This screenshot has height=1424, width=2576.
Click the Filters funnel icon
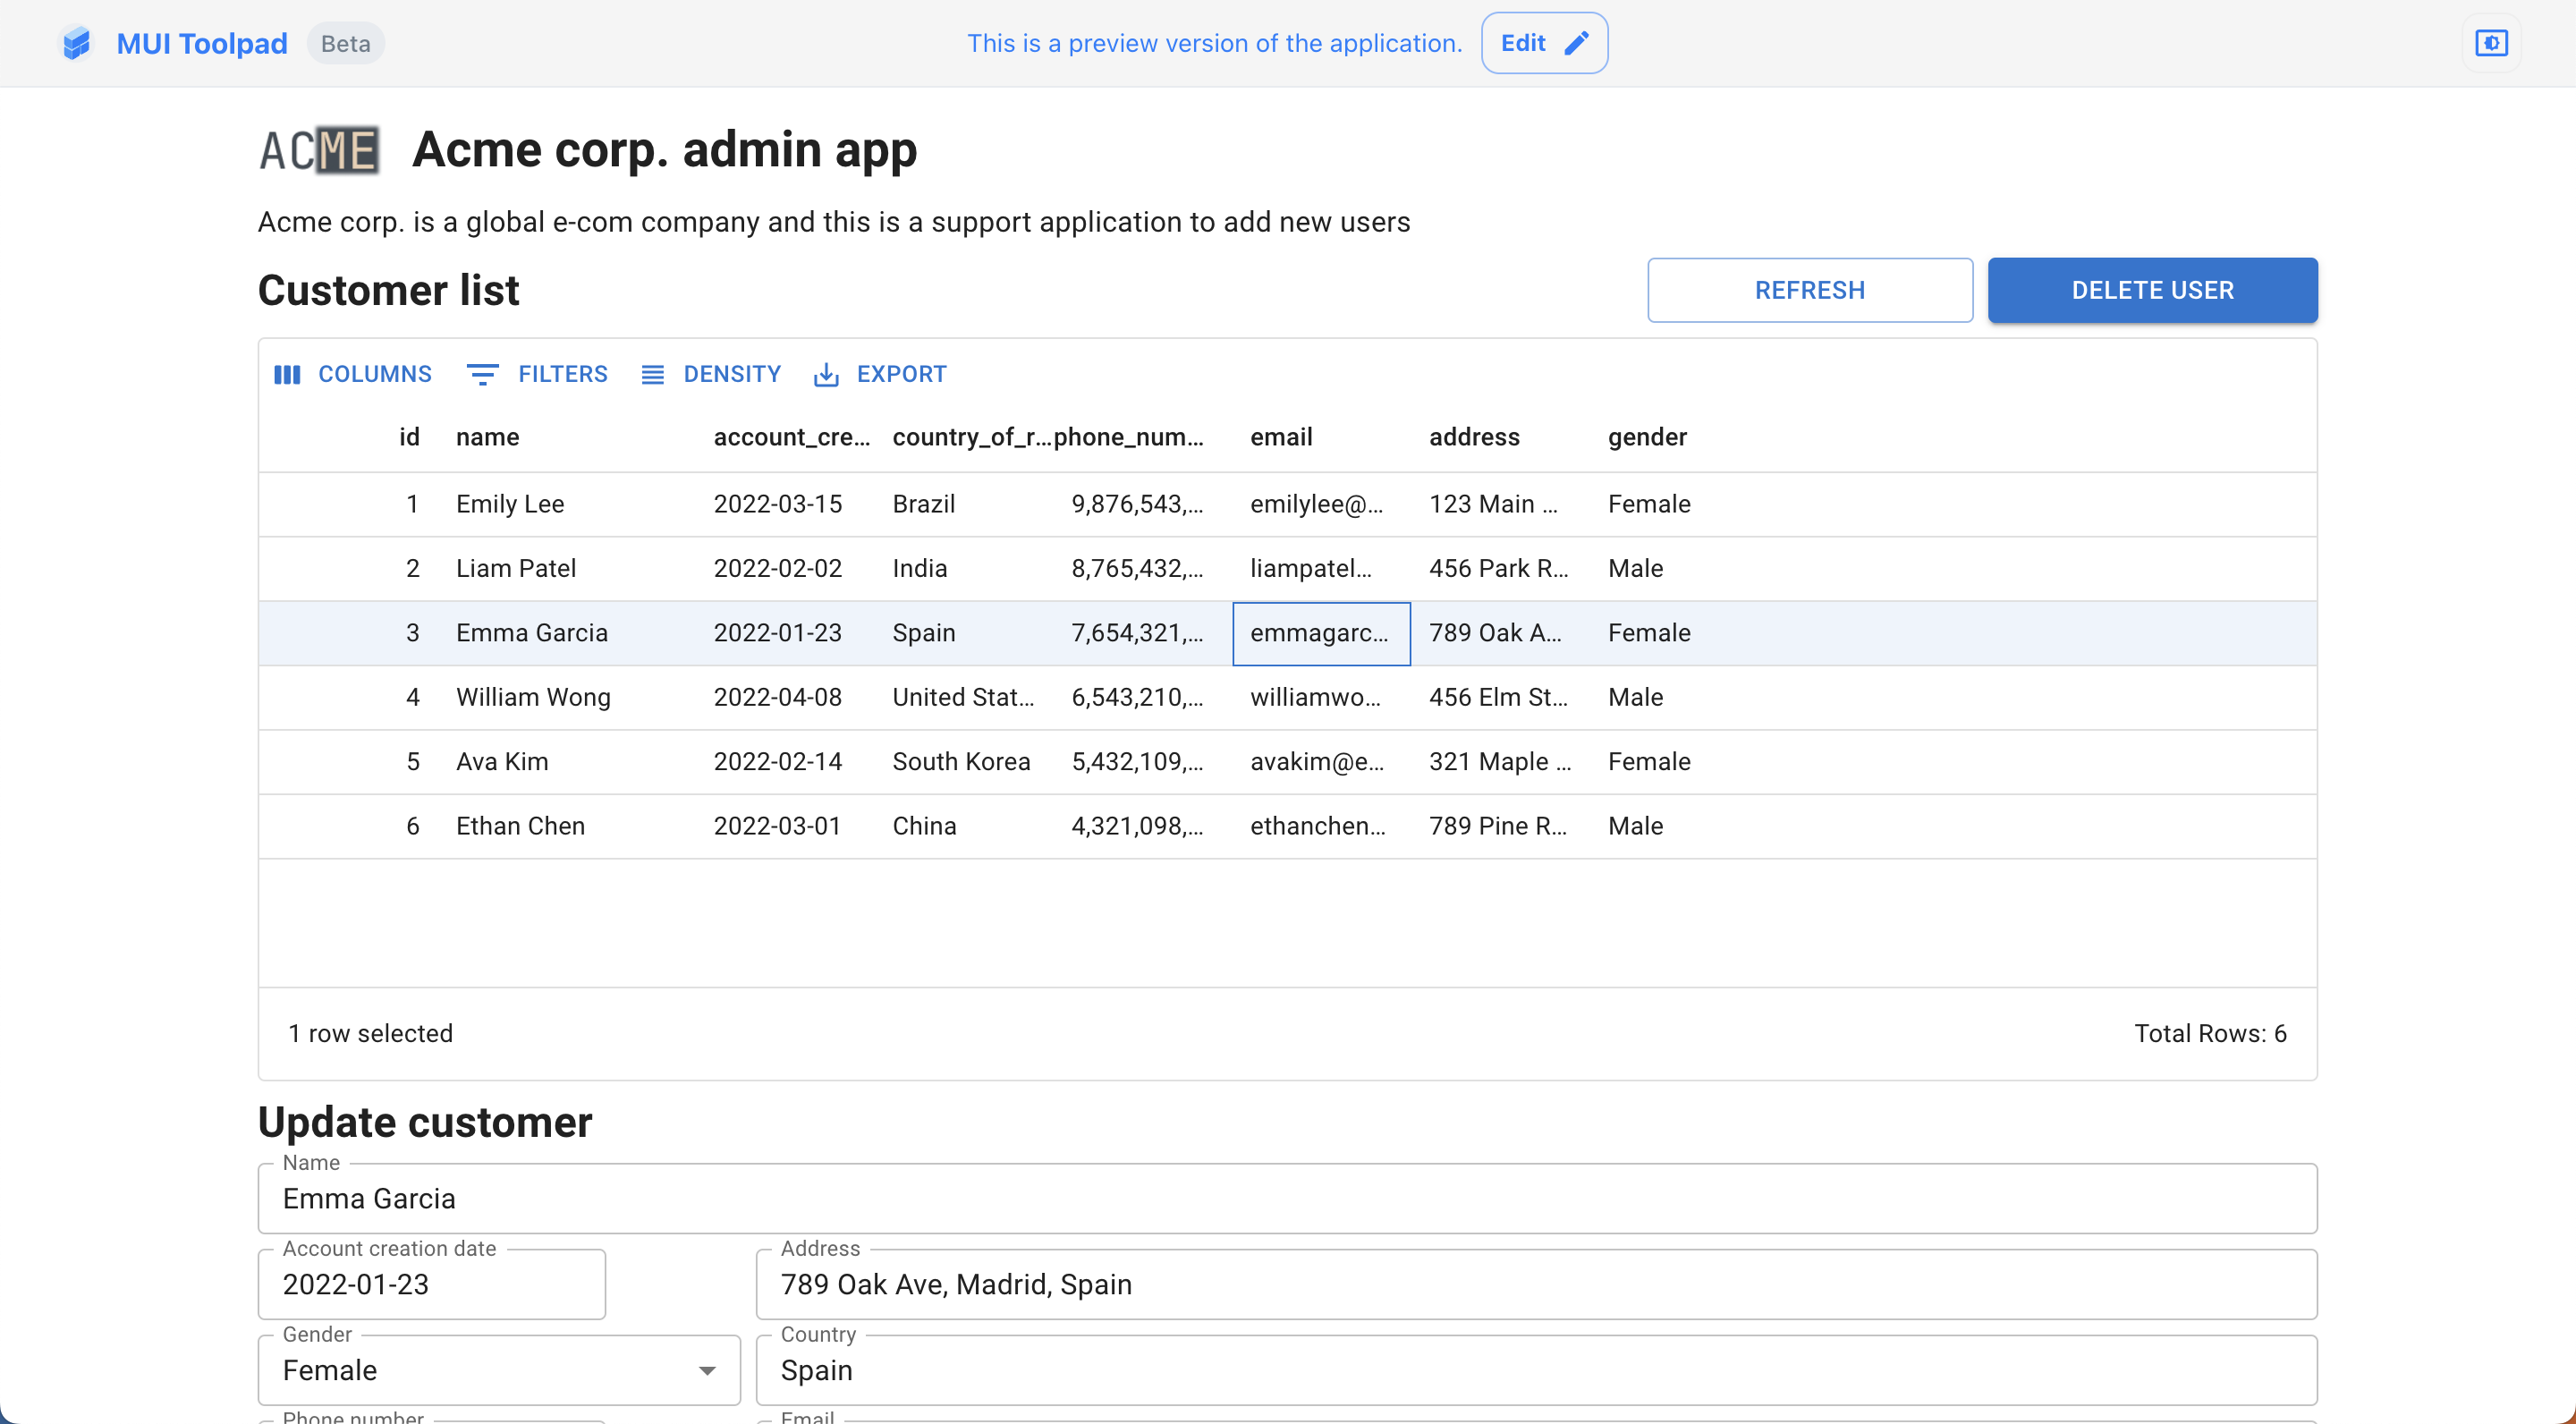(x=482, y=374)
